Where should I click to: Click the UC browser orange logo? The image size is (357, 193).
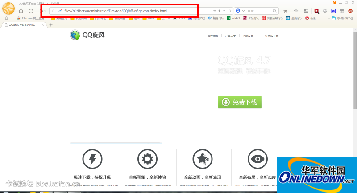[x=8, y=8]
